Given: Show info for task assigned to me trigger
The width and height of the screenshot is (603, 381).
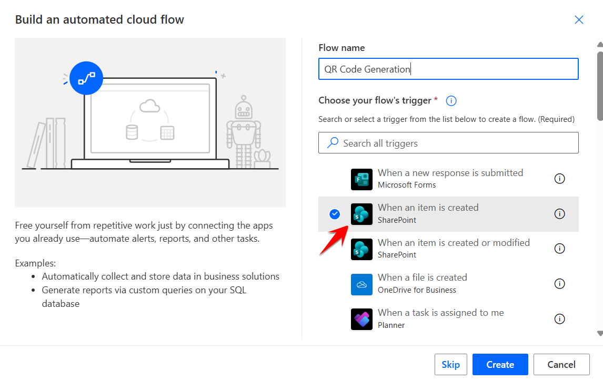Looking at the screenshot, I should (560, 319).
